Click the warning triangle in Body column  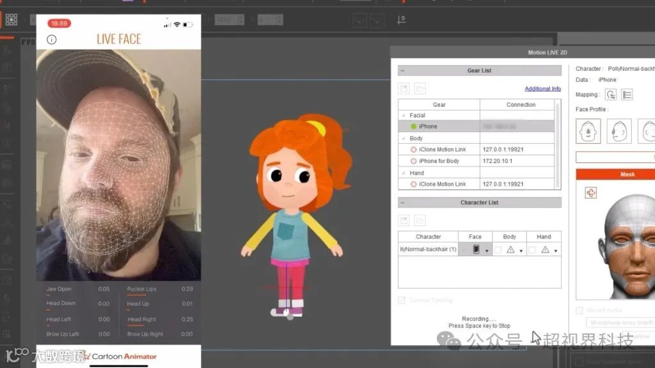click(x=510, y=250)
